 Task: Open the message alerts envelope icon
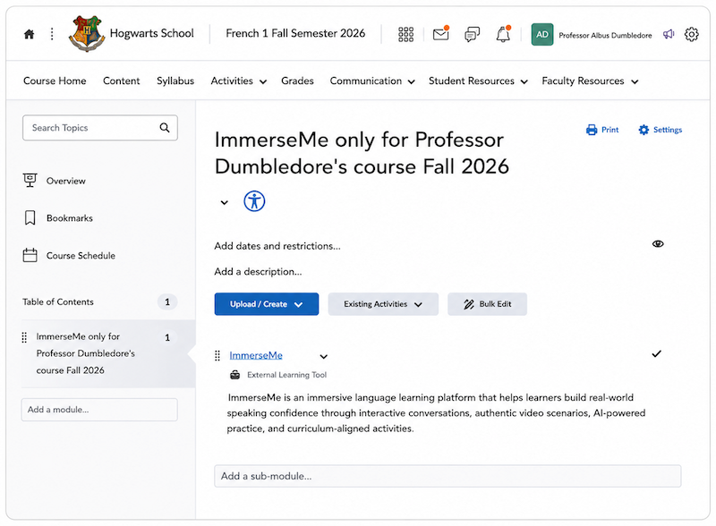[441, 34]
